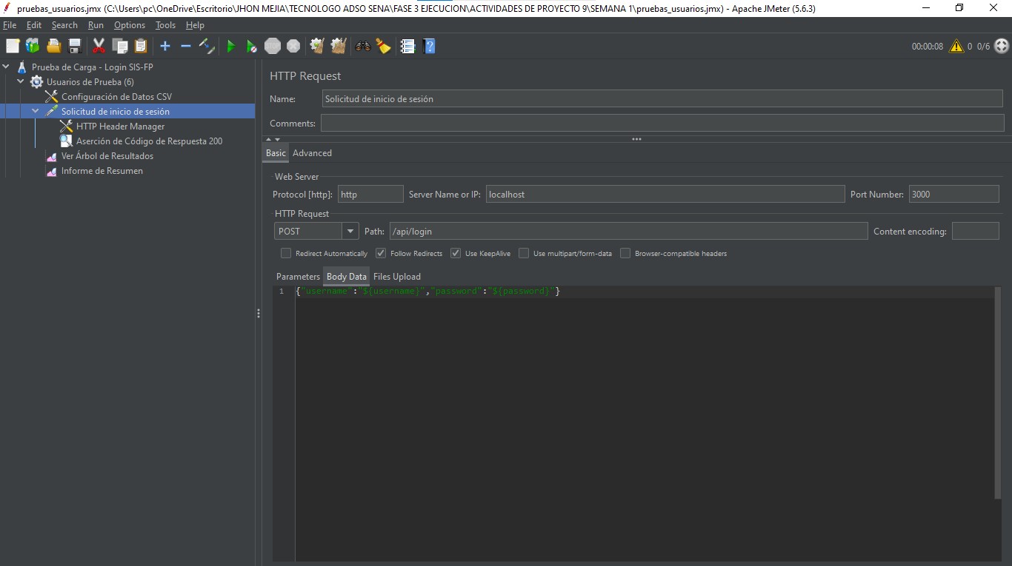Collapse the Usuarios de Prueba thread group
The width and height of the screenshot is (1012, 566).
[21, 81]
